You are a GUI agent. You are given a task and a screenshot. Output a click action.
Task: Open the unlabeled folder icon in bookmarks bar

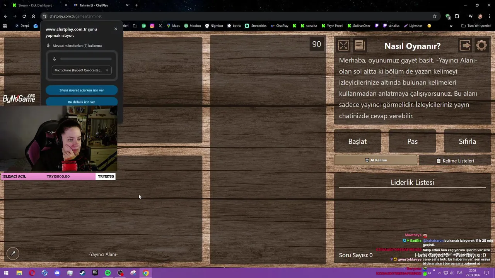coord(135,26)
